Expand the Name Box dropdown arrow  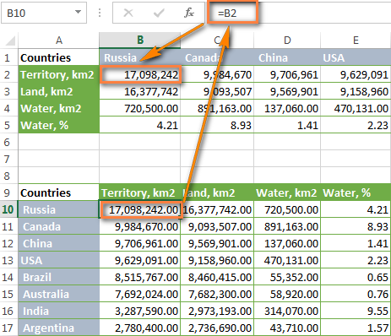click(x=78, y=12)
